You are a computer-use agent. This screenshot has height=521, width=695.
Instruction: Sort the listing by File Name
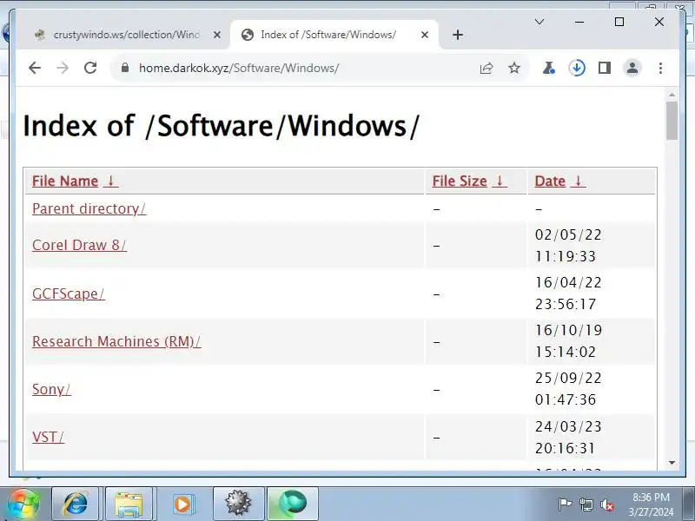click(65, 181)
